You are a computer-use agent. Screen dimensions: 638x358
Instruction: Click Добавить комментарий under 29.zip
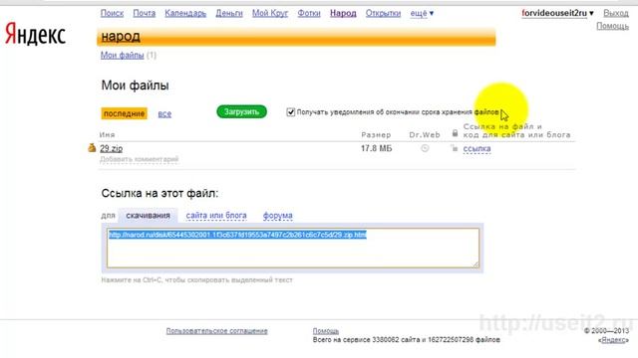(x=140, y=159)
